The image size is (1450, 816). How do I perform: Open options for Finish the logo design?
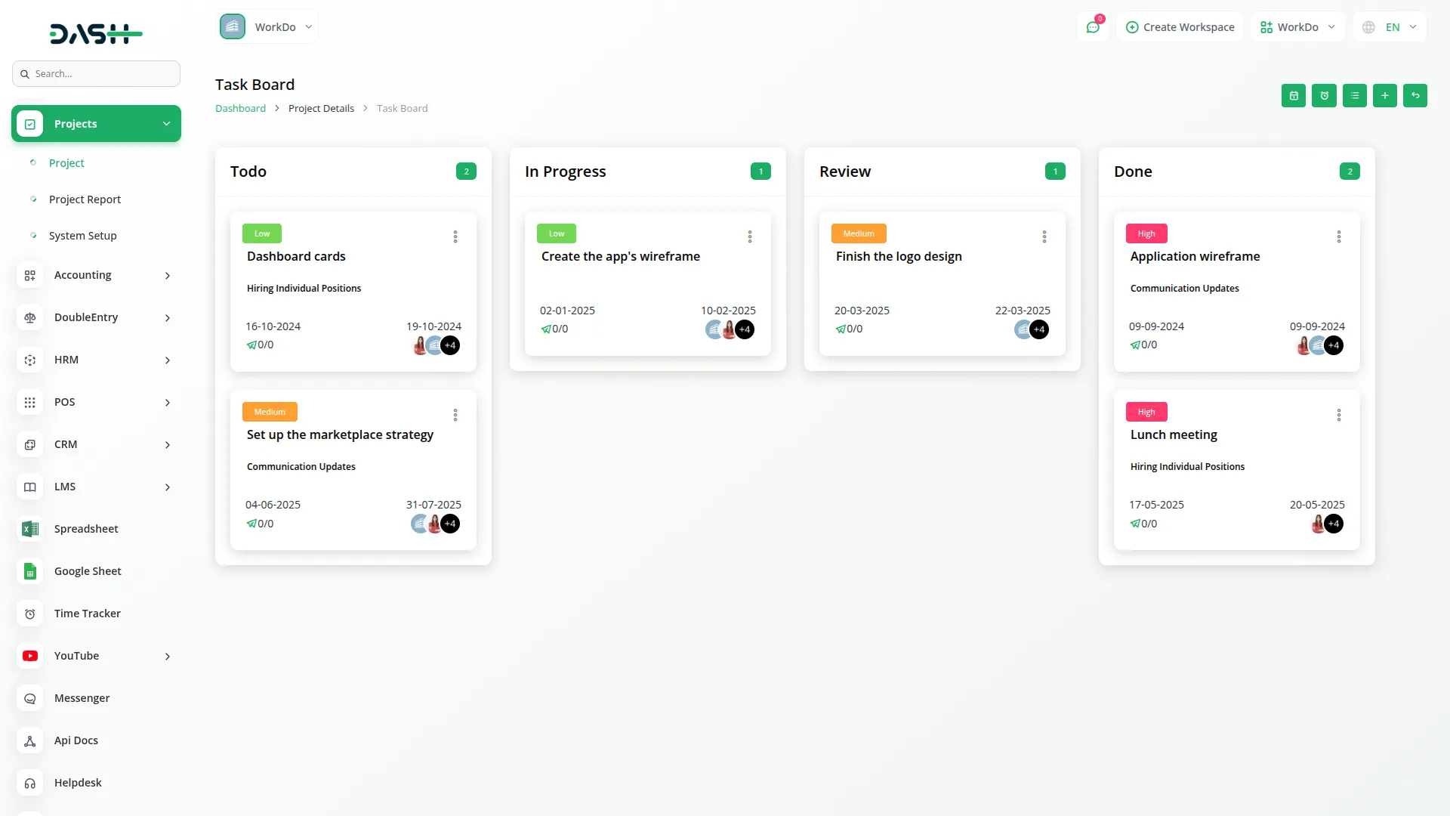[x=1044, y=237]
